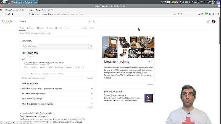Viewport: 221px width, 124px height.
Task: Close the enigma Google Search tab
Action: (x=49, y=10)
